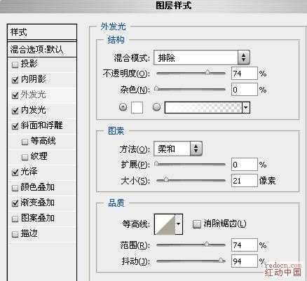Viewport: 307px width, 281px height.
Task: Click the 扩展 value field showing 0
Action: coord(245,165)
